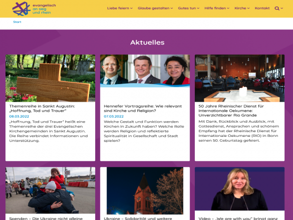293x220 pixels.
Task: Expand the chevron next to the search icon
Action: 282,8
